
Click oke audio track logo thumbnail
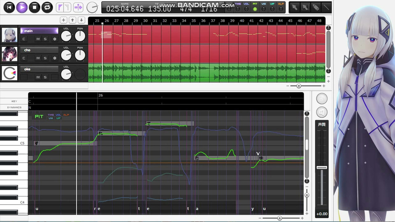pos(9,73)
